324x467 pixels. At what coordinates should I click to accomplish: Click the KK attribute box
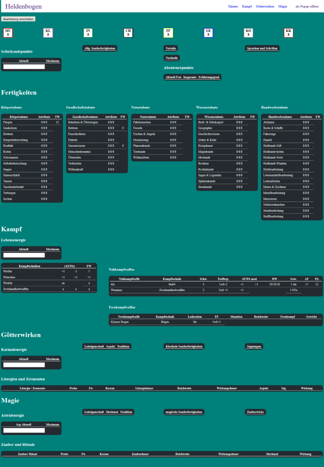pyautogui.click(x=288, y=33)
